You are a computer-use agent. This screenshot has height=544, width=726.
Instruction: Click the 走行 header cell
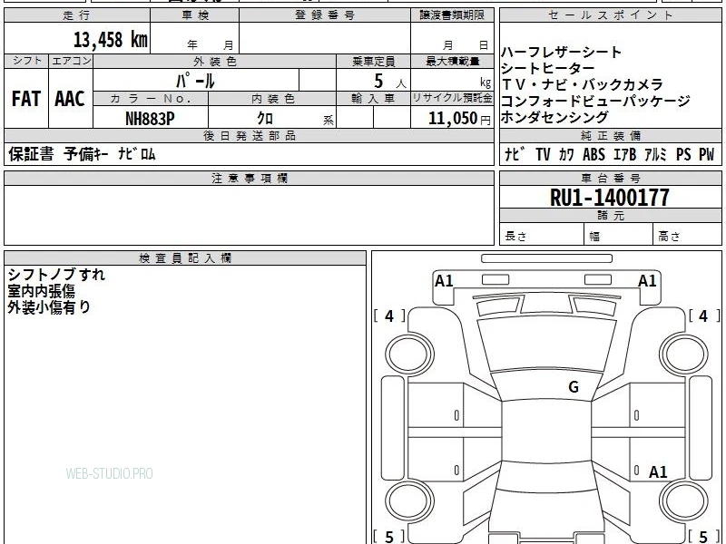[x=77, y=15]
